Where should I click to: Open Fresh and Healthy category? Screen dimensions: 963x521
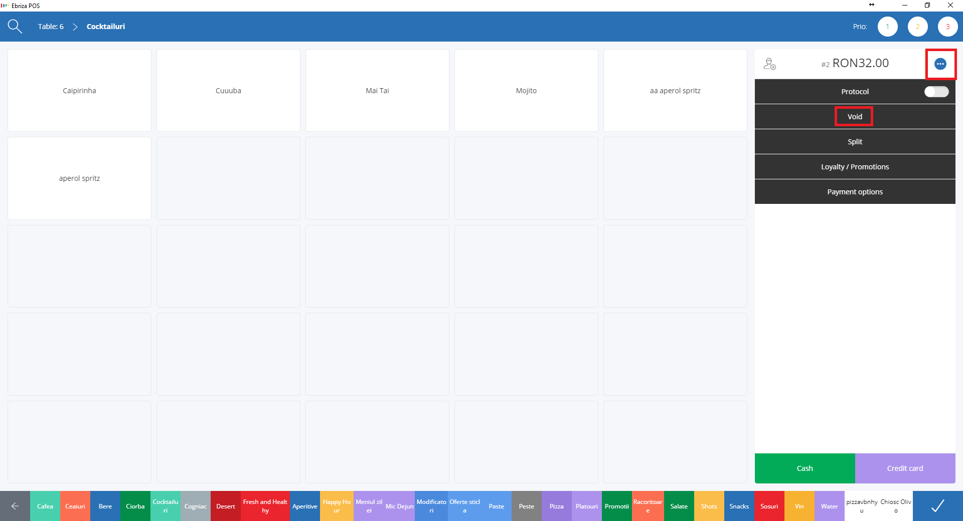click(265, 506)
